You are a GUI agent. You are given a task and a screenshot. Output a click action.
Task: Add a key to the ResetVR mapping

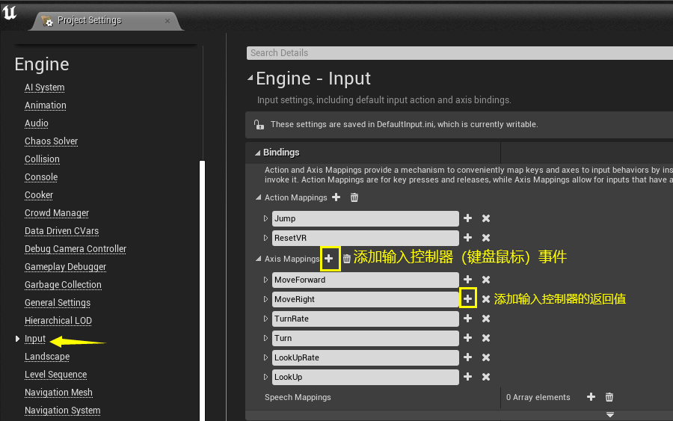[468, 237]
